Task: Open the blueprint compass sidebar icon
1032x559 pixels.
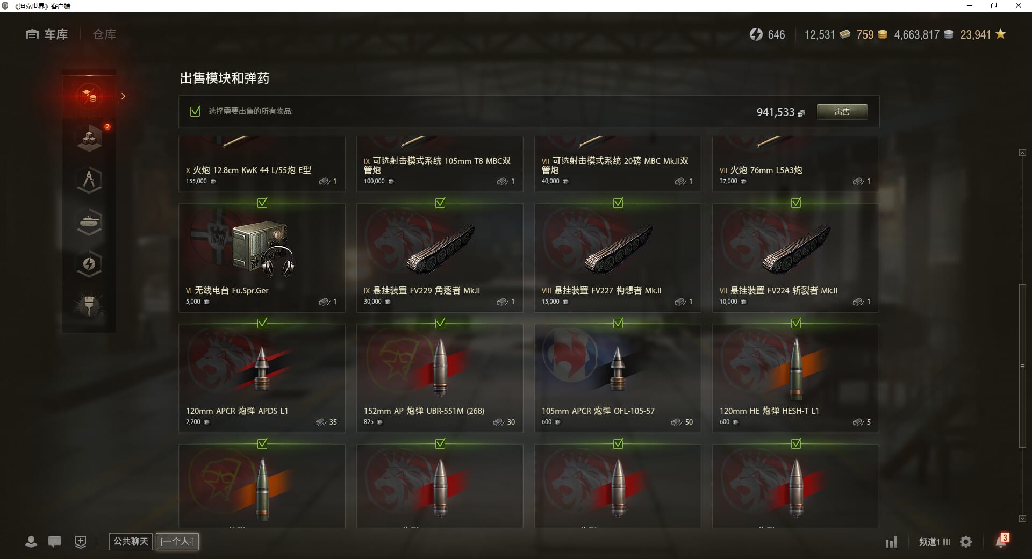Action: coord(89,180)
